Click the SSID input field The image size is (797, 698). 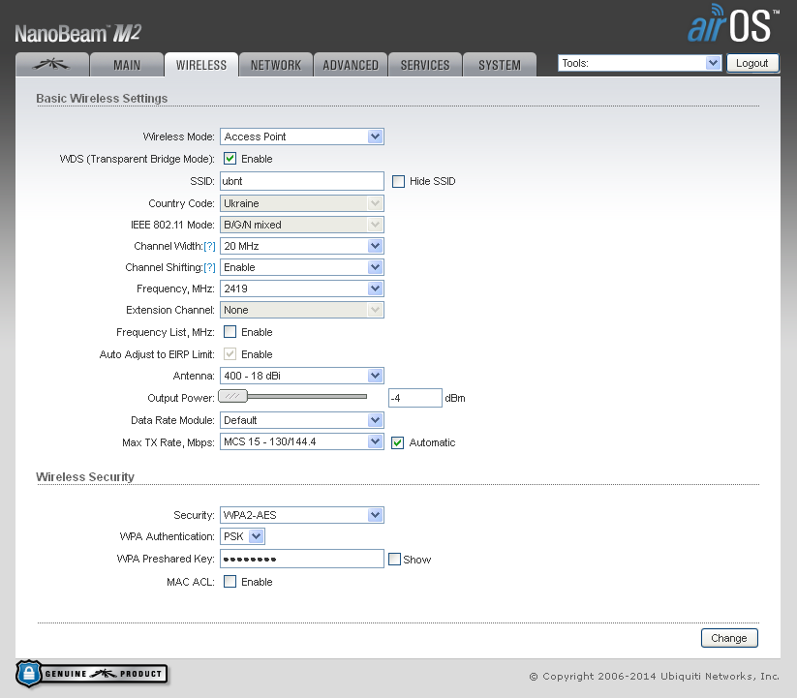click(x=302, y=181)
